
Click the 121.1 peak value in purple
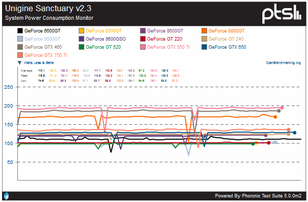coord(64,76)
